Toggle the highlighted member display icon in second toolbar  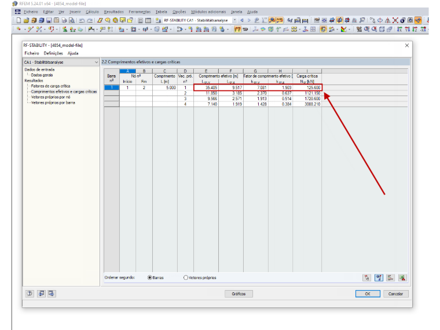[237, 29]
